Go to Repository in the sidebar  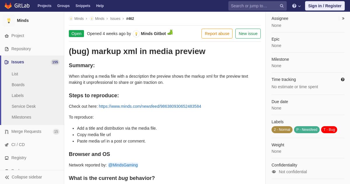tap(21, 49)
